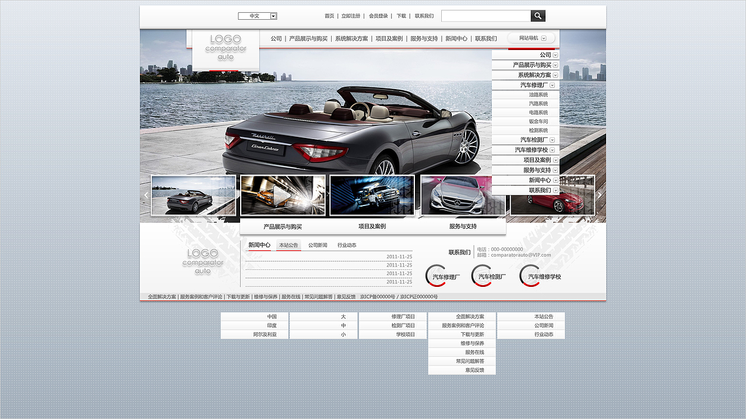746x419 pixels.
Task: Click 常见问题解答 in the footer bar
Action: [318, 297]
